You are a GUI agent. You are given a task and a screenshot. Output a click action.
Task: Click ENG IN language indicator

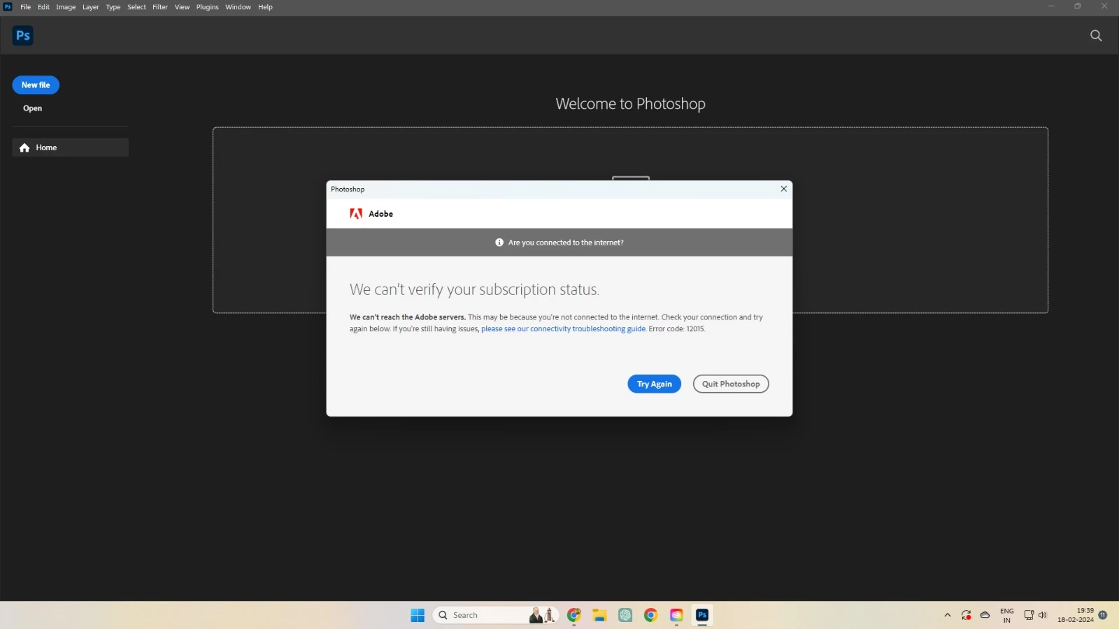point(1007,615)
